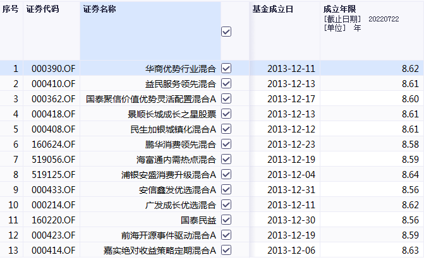Select inception date 2013-12-06
This screenshot has width=424, height=260.
click(x=291, y=250)
